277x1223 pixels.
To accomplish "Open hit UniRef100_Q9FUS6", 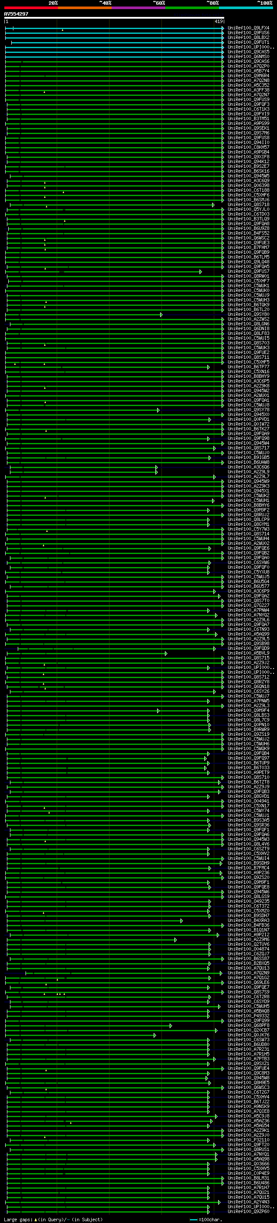I will click(x=248, y=33).
